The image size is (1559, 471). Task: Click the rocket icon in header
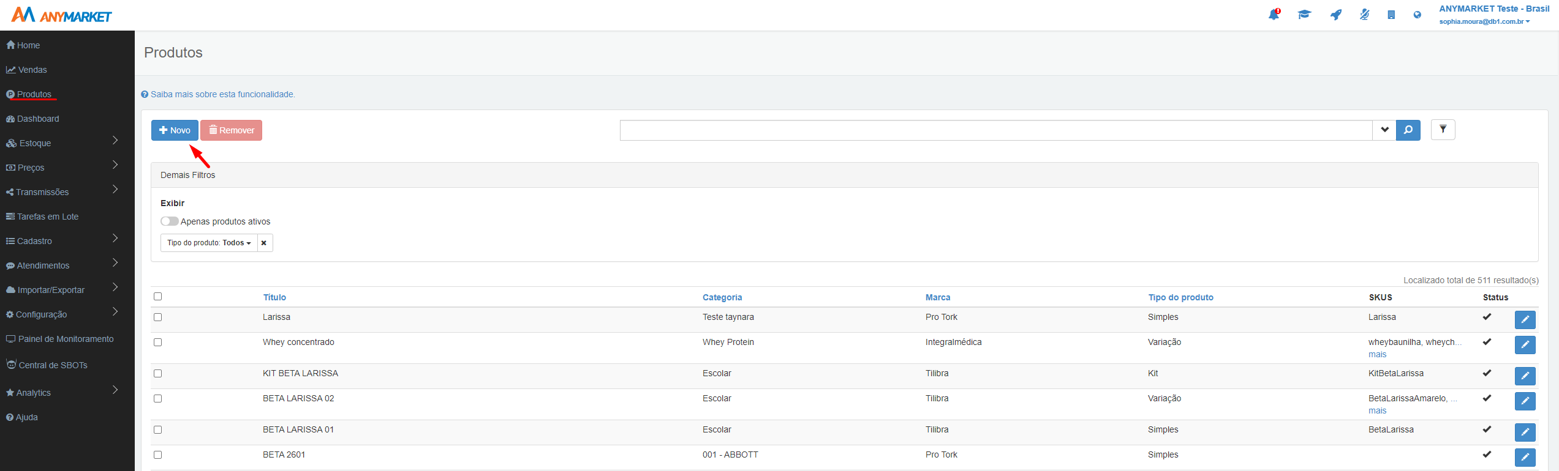pyautogui.click(x=1335, y=15)
